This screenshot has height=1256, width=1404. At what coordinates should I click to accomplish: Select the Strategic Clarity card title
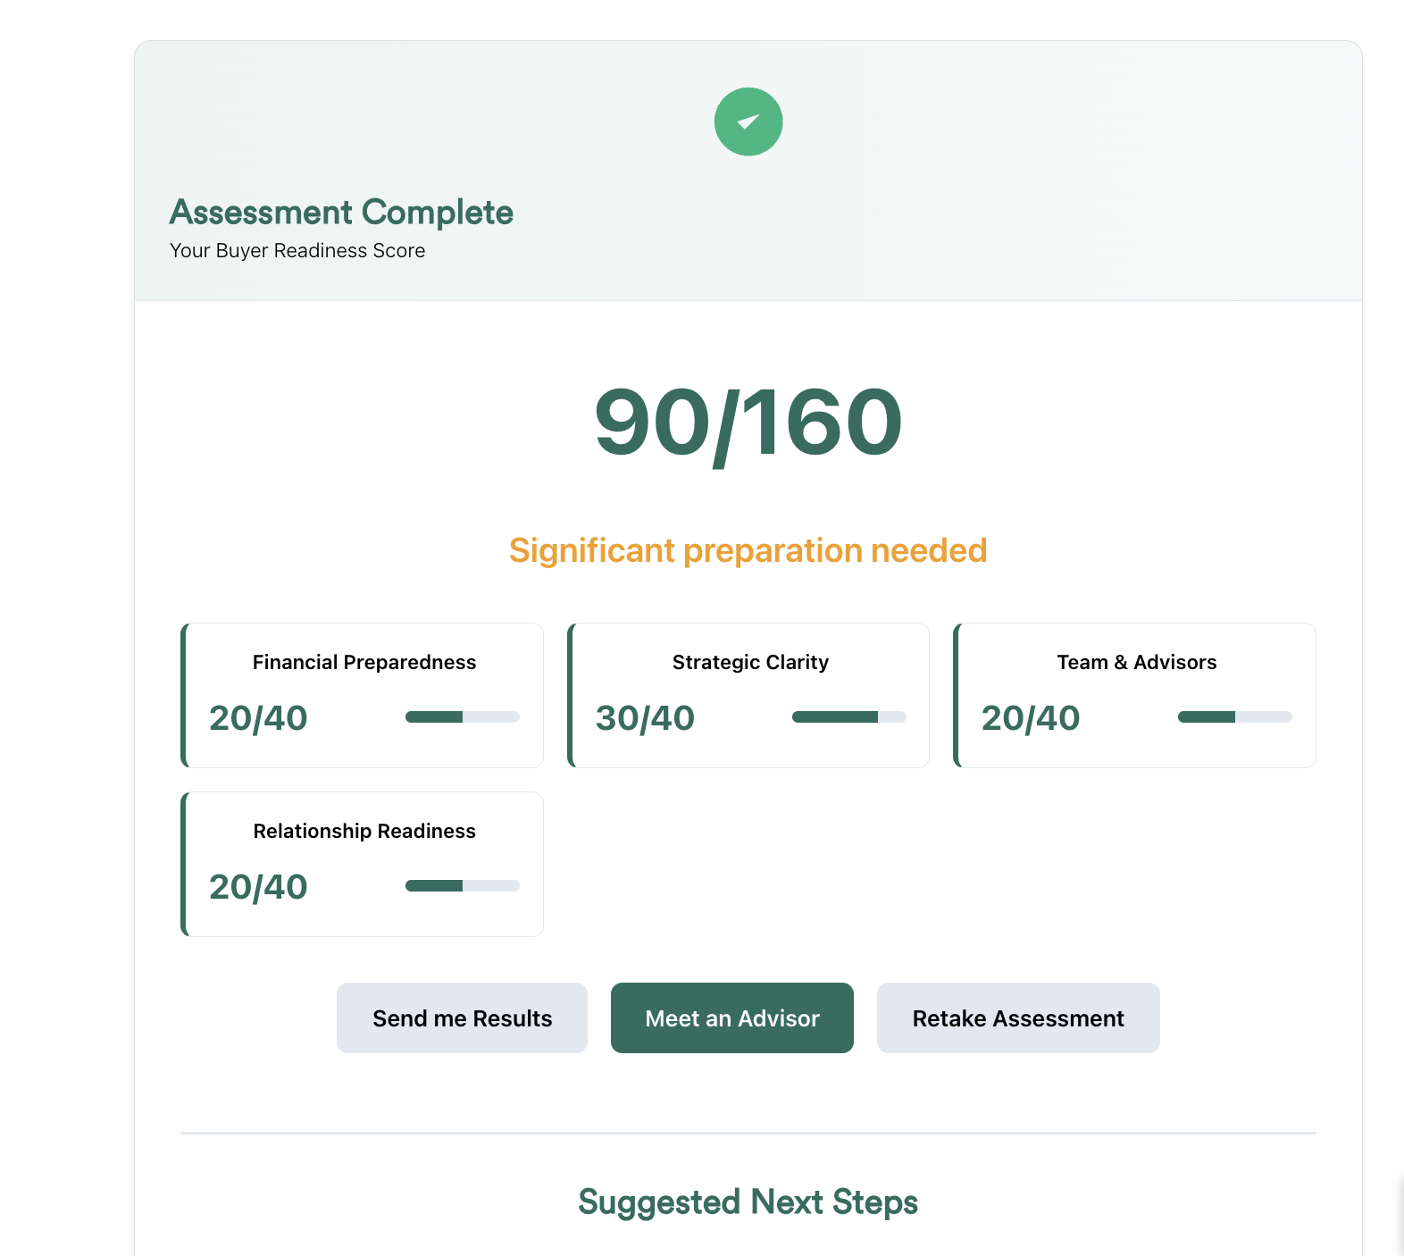tap(750, 662)
